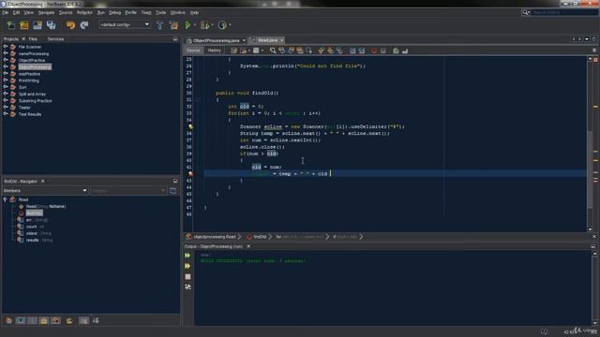Click the Stop Macro Recording icon in editor toolbar
600x337 pixels.
pyautogui.click(x=383, y=51)
